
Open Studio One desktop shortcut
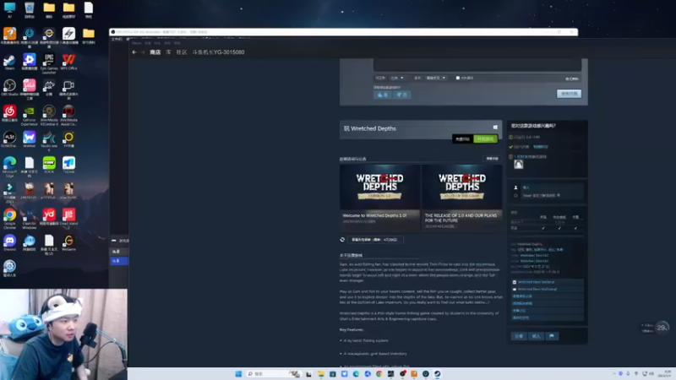click(x=49, y=141)
